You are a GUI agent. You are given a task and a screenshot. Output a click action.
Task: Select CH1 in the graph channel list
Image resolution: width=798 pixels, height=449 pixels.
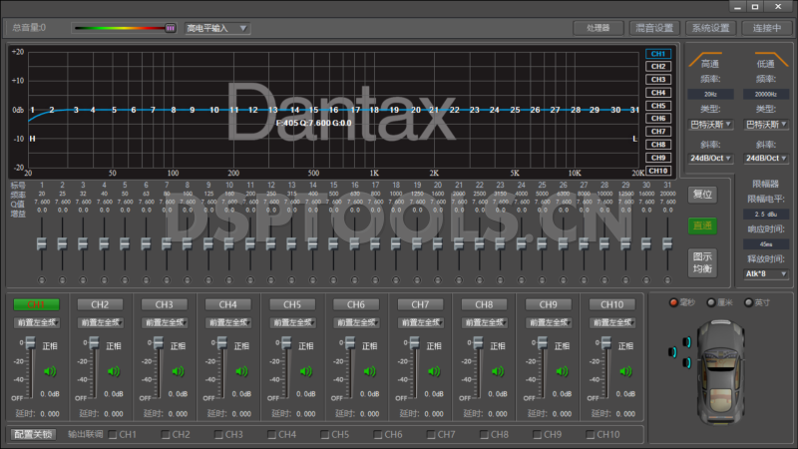pyautogui.click(x=658, y=54)
